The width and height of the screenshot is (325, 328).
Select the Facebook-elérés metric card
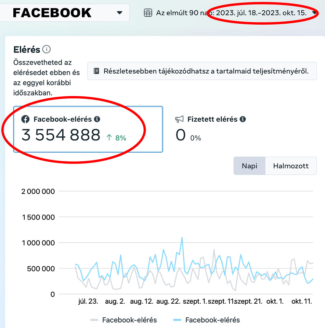(88, 129)
